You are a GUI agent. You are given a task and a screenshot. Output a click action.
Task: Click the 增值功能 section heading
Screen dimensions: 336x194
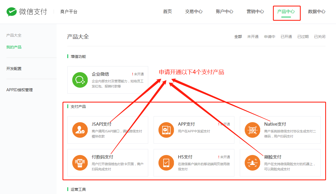point(78,57)
